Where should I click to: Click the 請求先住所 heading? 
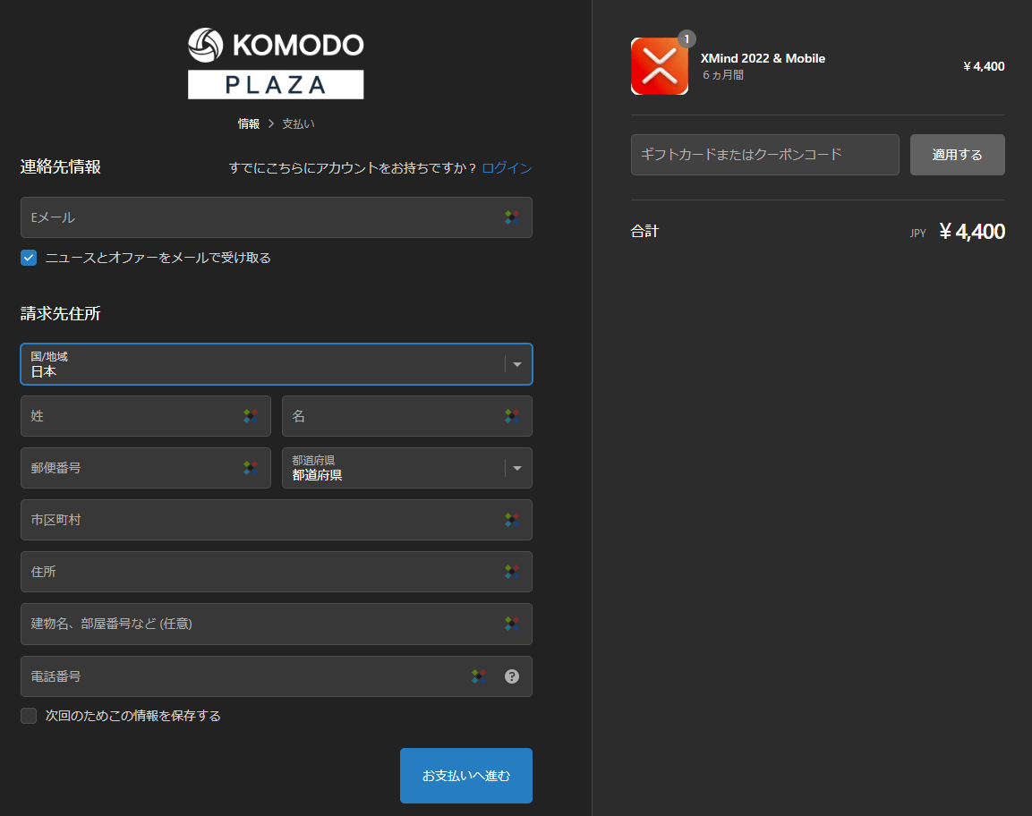coord(61,313)
